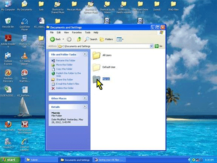217x163 pixels.
Task: Collapse File and Folder Tasks panel
Action: pos(85,54)
